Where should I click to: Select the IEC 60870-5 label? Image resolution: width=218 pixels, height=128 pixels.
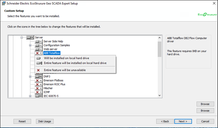click(51, 96)
